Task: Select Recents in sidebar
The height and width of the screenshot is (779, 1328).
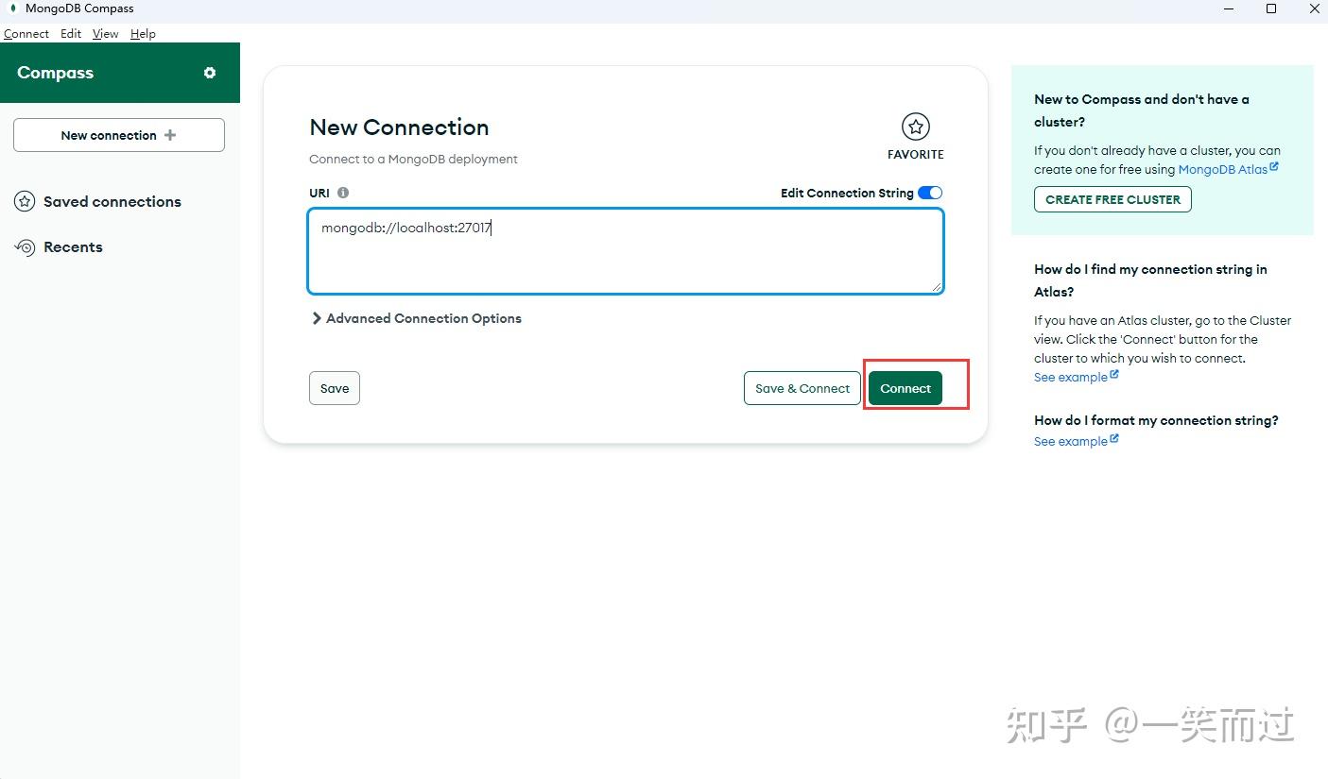Action: pos(73,246)
